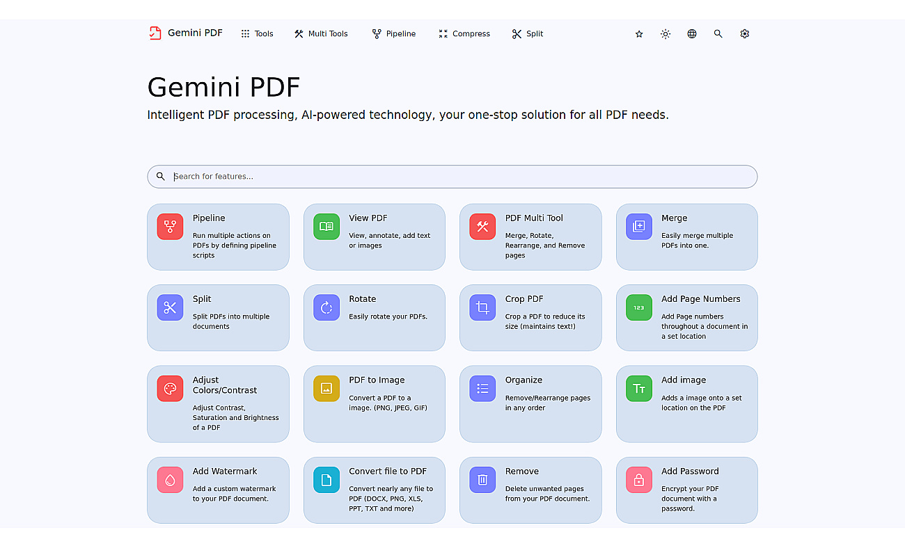
Task: Focus the Search for features field
Action: pyautogui.click(x=452, y=177)
